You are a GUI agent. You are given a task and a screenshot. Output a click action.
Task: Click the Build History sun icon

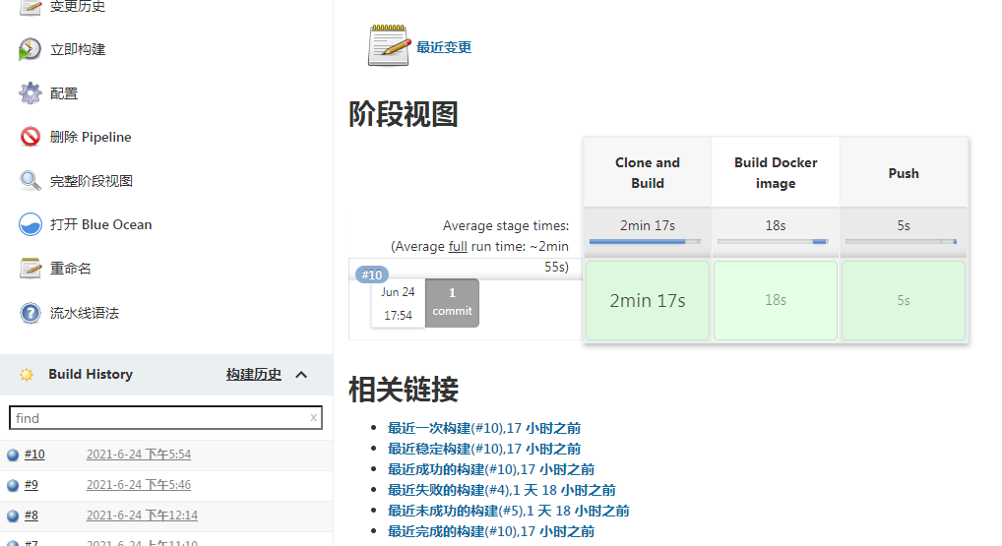tap(27, 374)
